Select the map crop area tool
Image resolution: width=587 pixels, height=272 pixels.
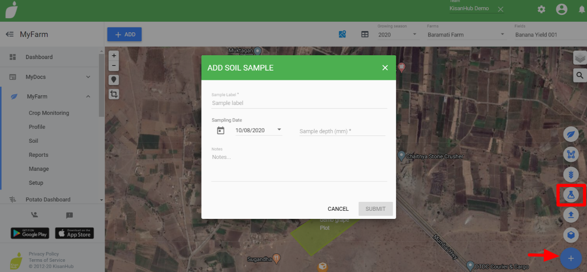point(114,94)
